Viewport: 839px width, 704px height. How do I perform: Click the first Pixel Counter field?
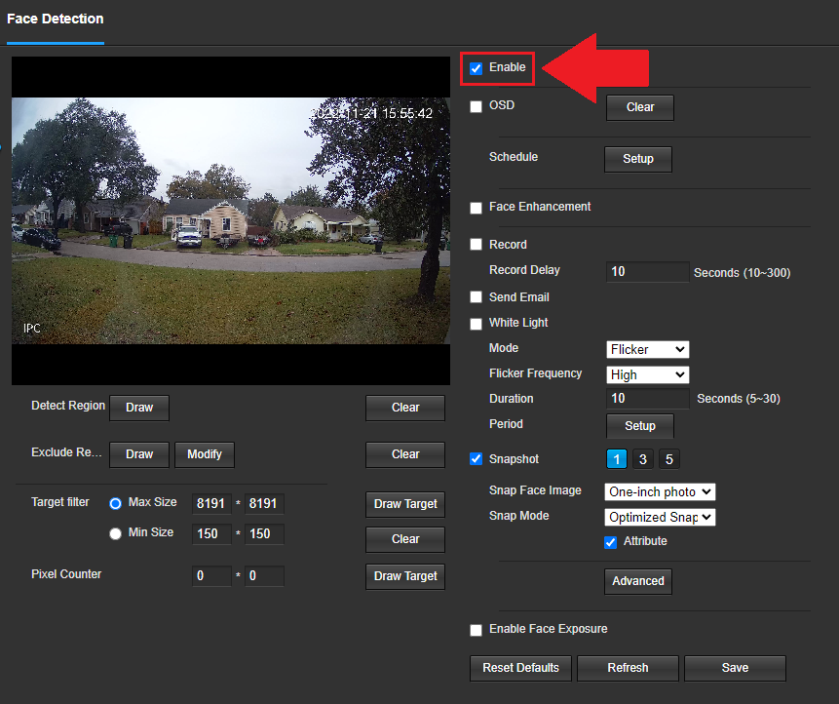(211, 576)
